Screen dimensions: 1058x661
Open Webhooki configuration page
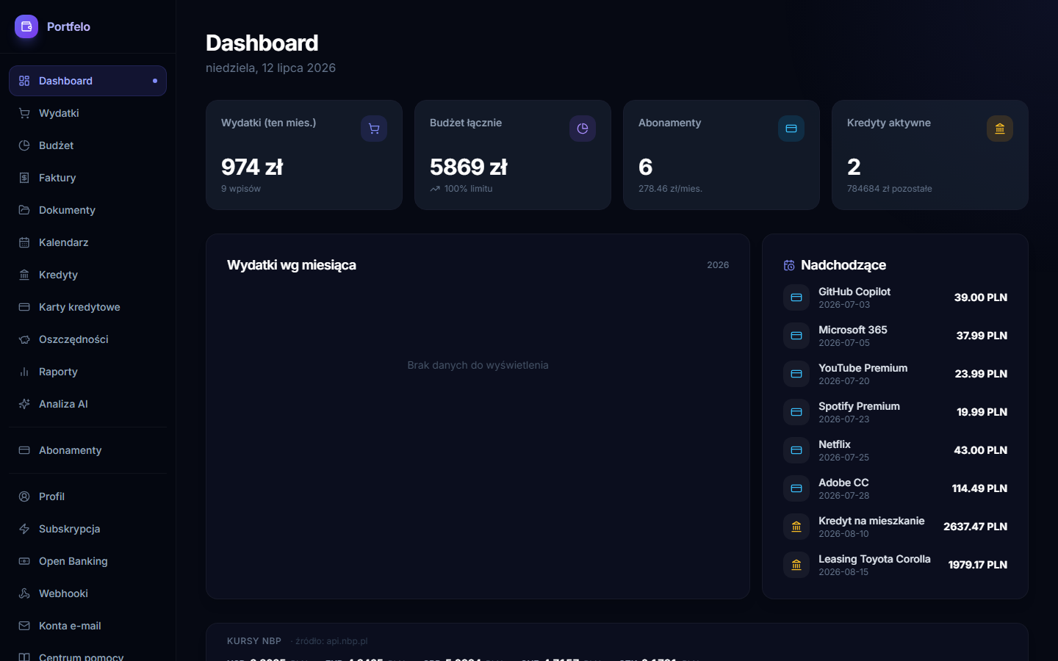(x=87, y=593)
